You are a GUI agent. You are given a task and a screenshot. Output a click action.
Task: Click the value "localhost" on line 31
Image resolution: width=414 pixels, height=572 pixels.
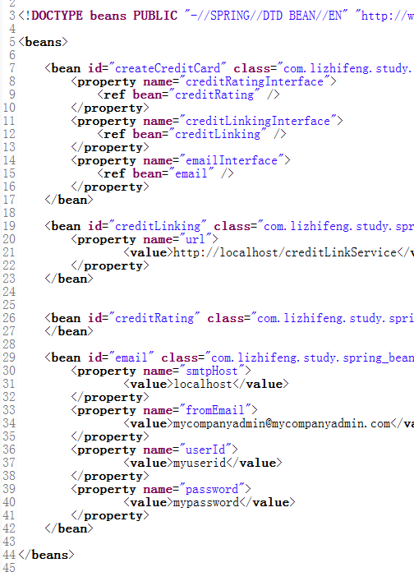pos(203,384)
